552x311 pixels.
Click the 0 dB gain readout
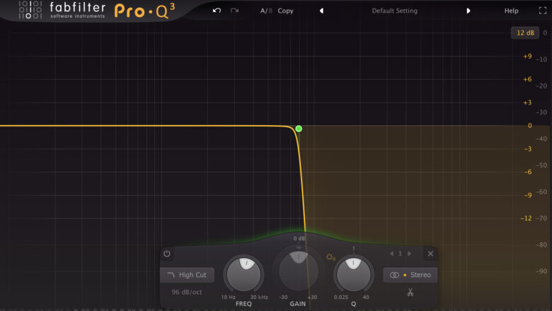coord(299,238)
